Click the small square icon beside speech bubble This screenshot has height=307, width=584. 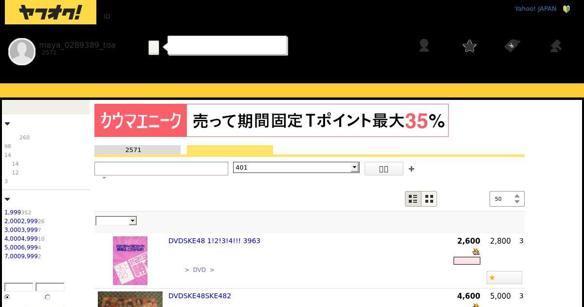(x=154, y=47)
